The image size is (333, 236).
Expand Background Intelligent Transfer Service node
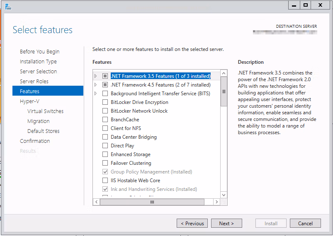pyautogui.click(x=95, y=94)
